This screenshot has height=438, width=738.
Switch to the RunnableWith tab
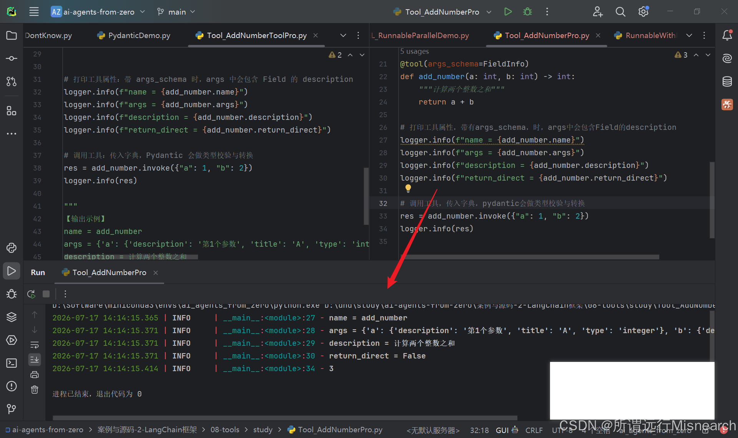pos(645,35)
